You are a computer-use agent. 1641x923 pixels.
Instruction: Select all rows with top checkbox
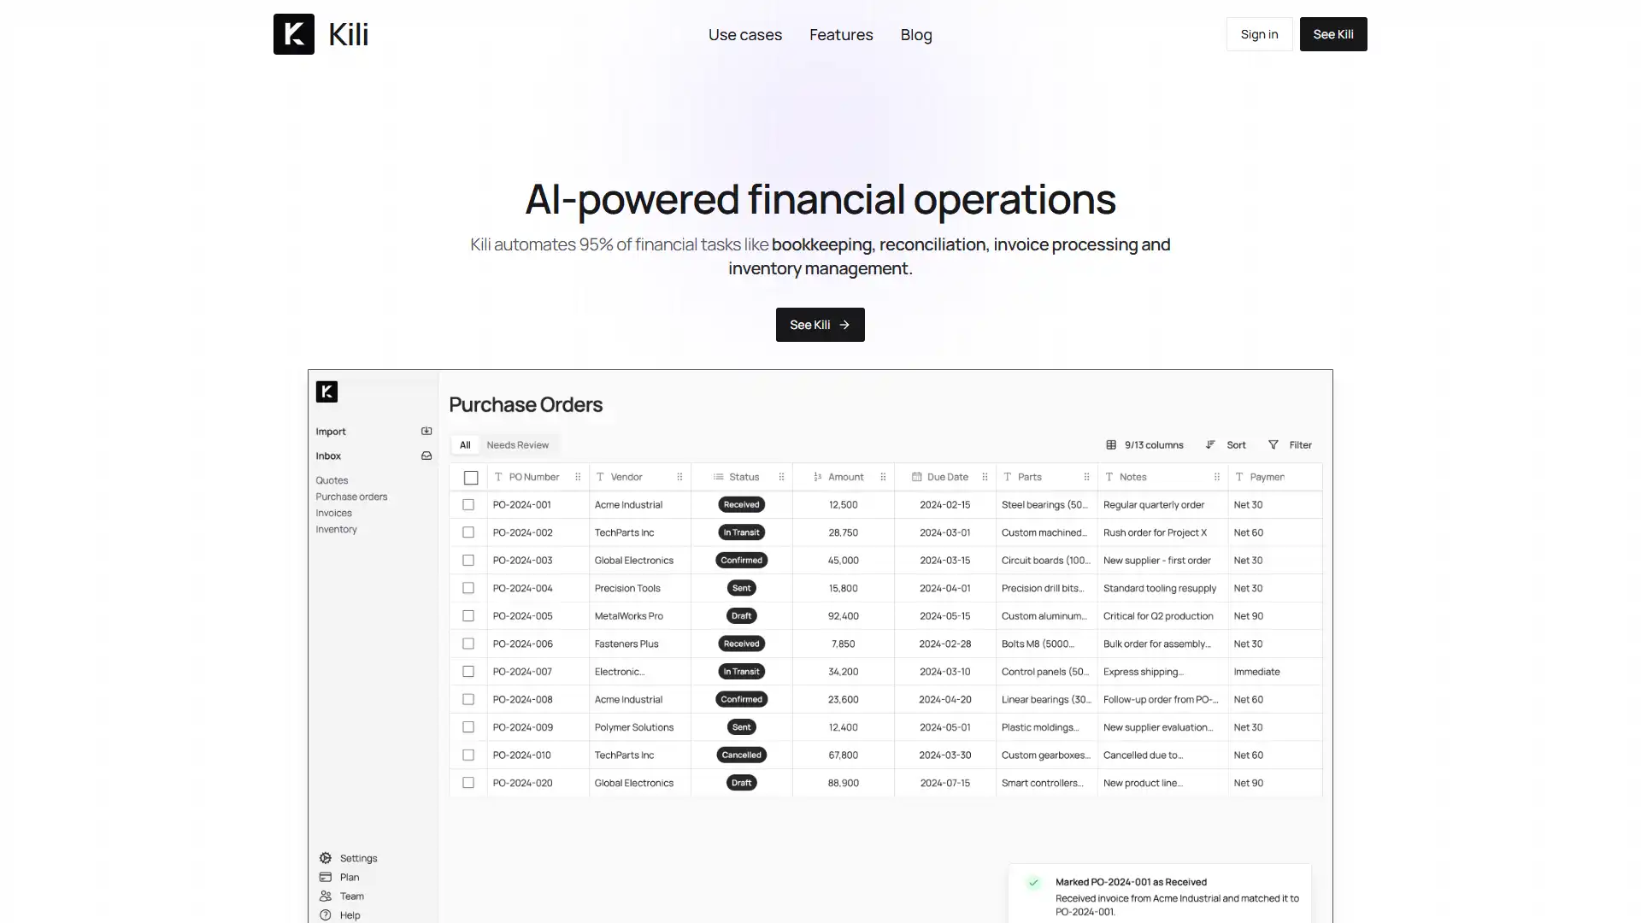[469, 477]
